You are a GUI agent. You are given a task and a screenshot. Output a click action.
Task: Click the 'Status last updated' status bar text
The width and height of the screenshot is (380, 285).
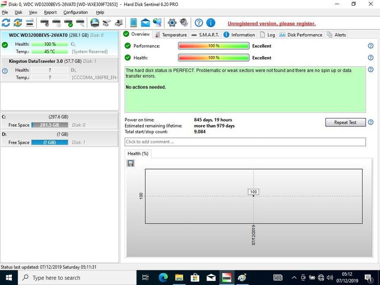pyautogui.click(x=48, y=267)
